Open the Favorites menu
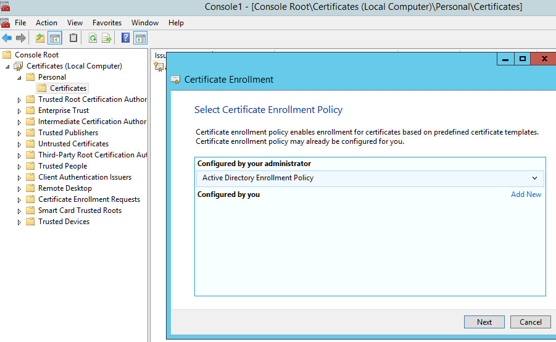This screenshot has height=342, width=556. (x=107, y=23)
